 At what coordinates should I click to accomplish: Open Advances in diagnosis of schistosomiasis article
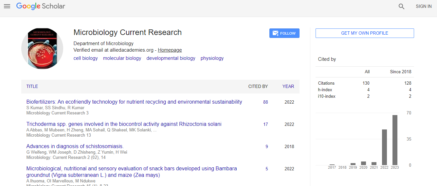75,146
